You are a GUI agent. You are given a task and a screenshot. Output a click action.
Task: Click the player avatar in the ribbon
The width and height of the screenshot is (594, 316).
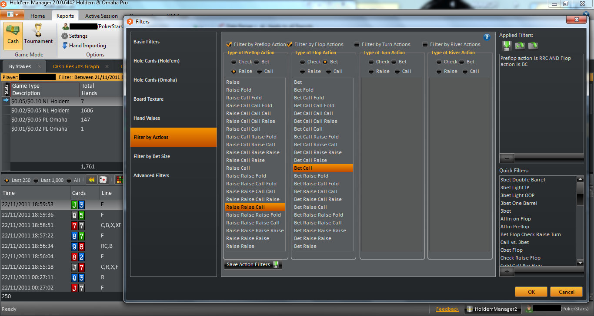(65, 26)
